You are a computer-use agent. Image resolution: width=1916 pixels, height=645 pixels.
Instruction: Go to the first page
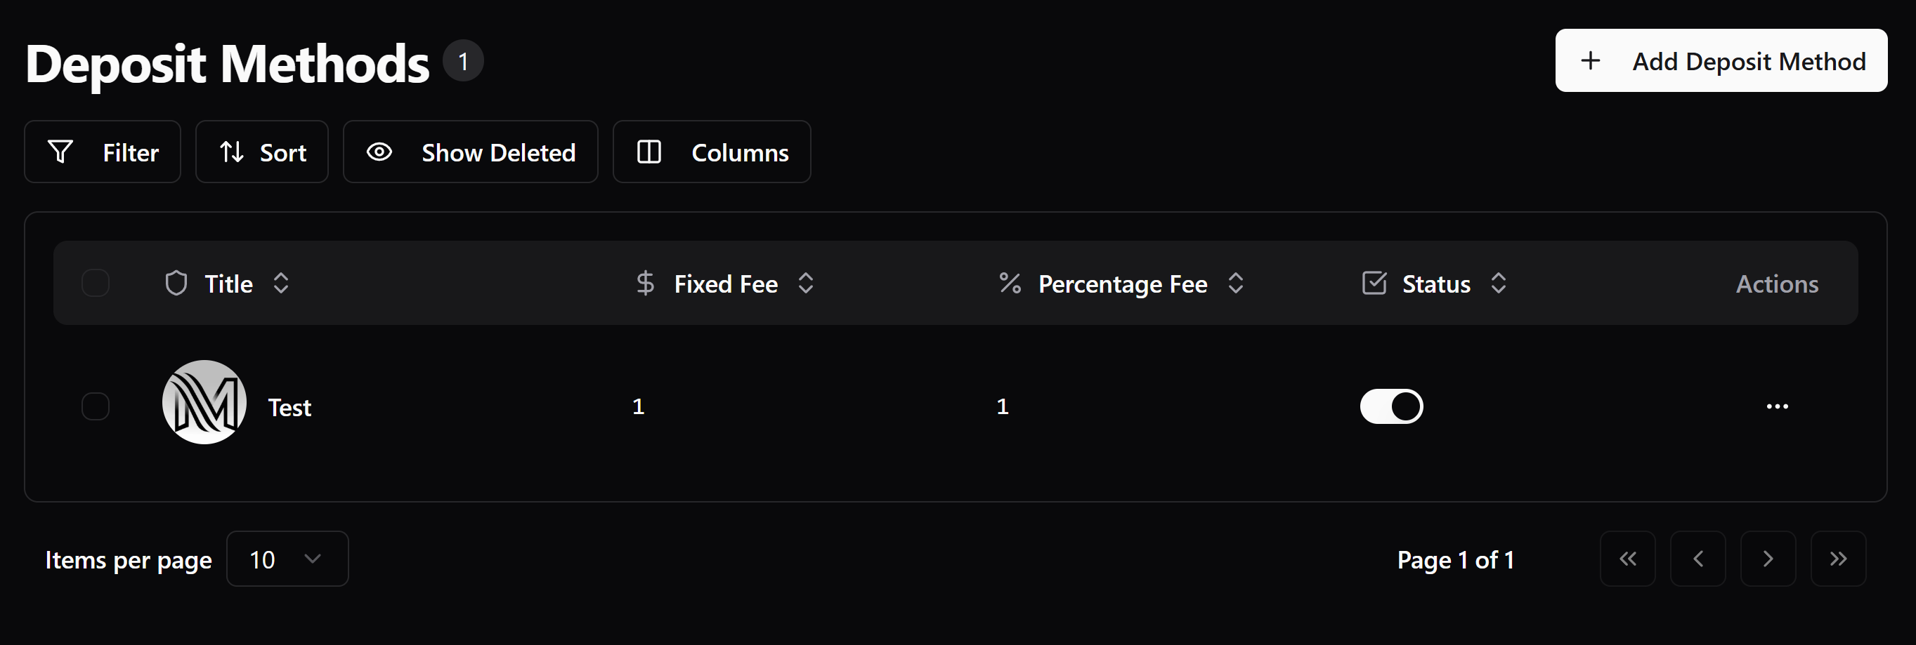coord(1627,559)
